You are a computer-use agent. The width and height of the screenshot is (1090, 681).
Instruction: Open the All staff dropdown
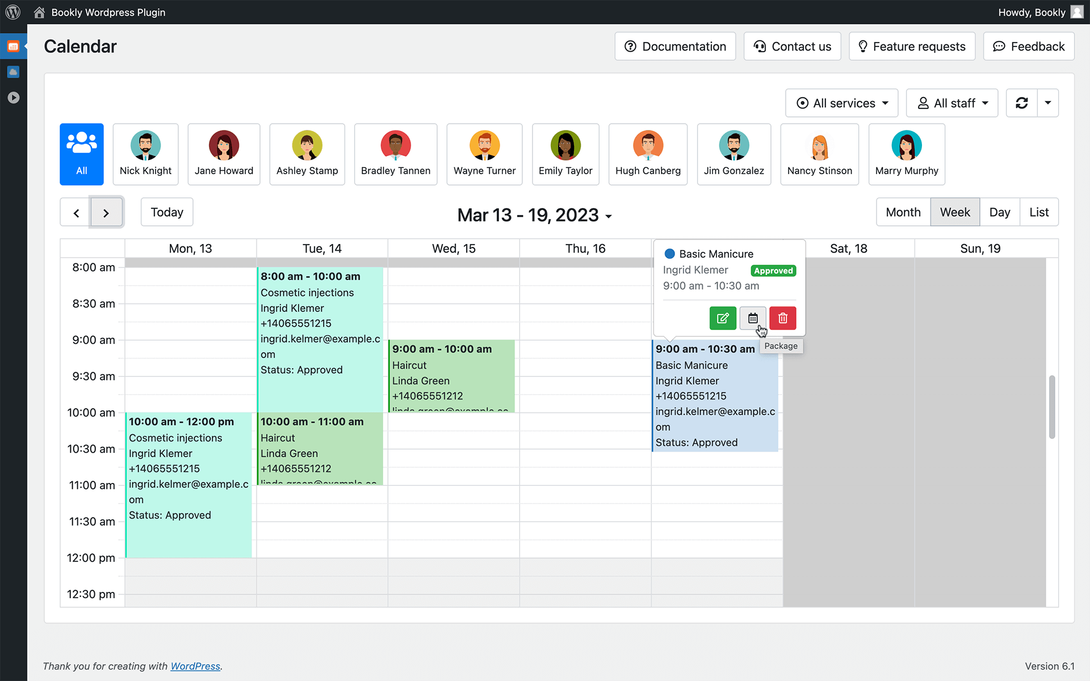pos(952,103)
